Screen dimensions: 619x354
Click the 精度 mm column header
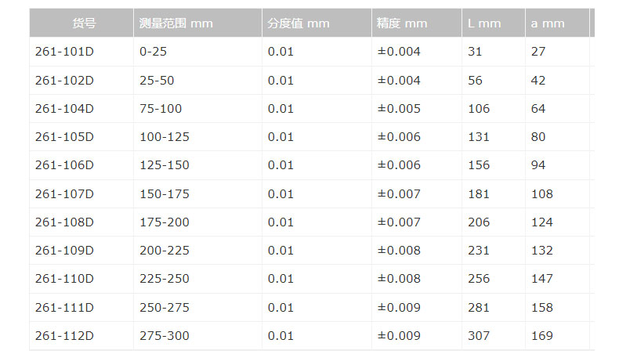[x=402, y=23]
